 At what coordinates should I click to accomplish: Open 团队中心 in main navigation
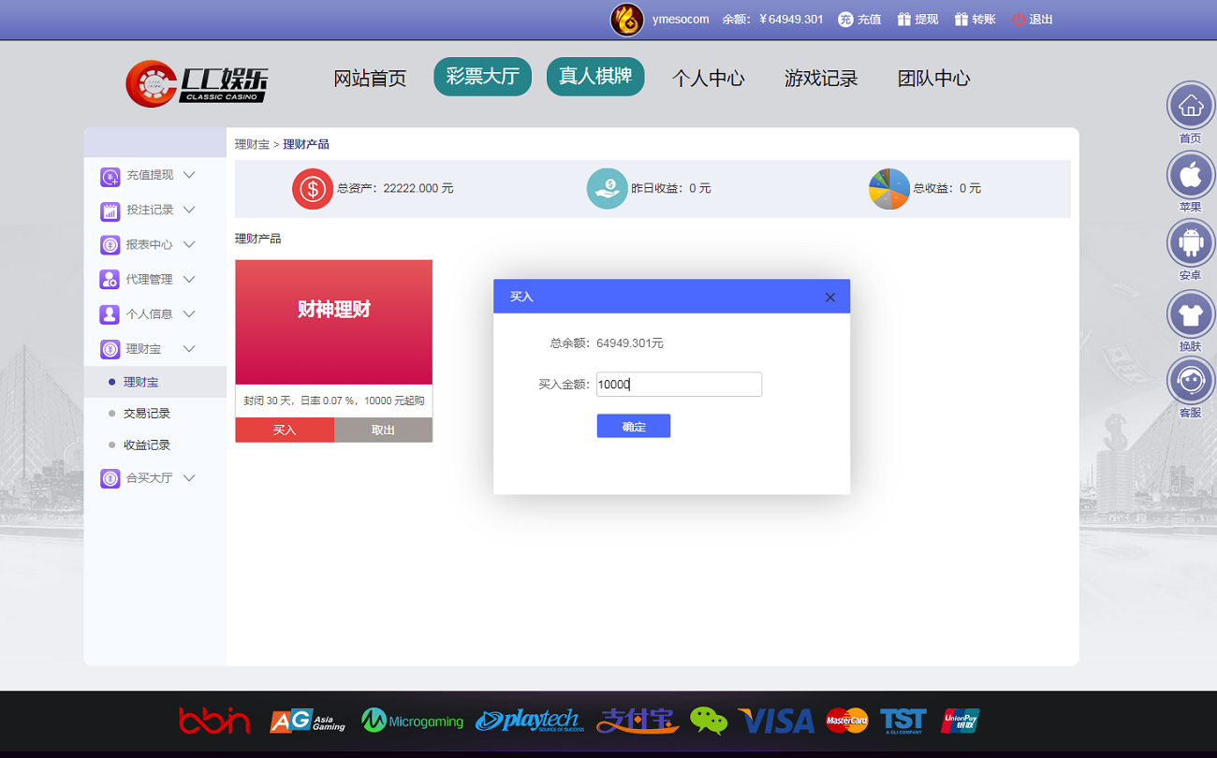click(934, 79)
